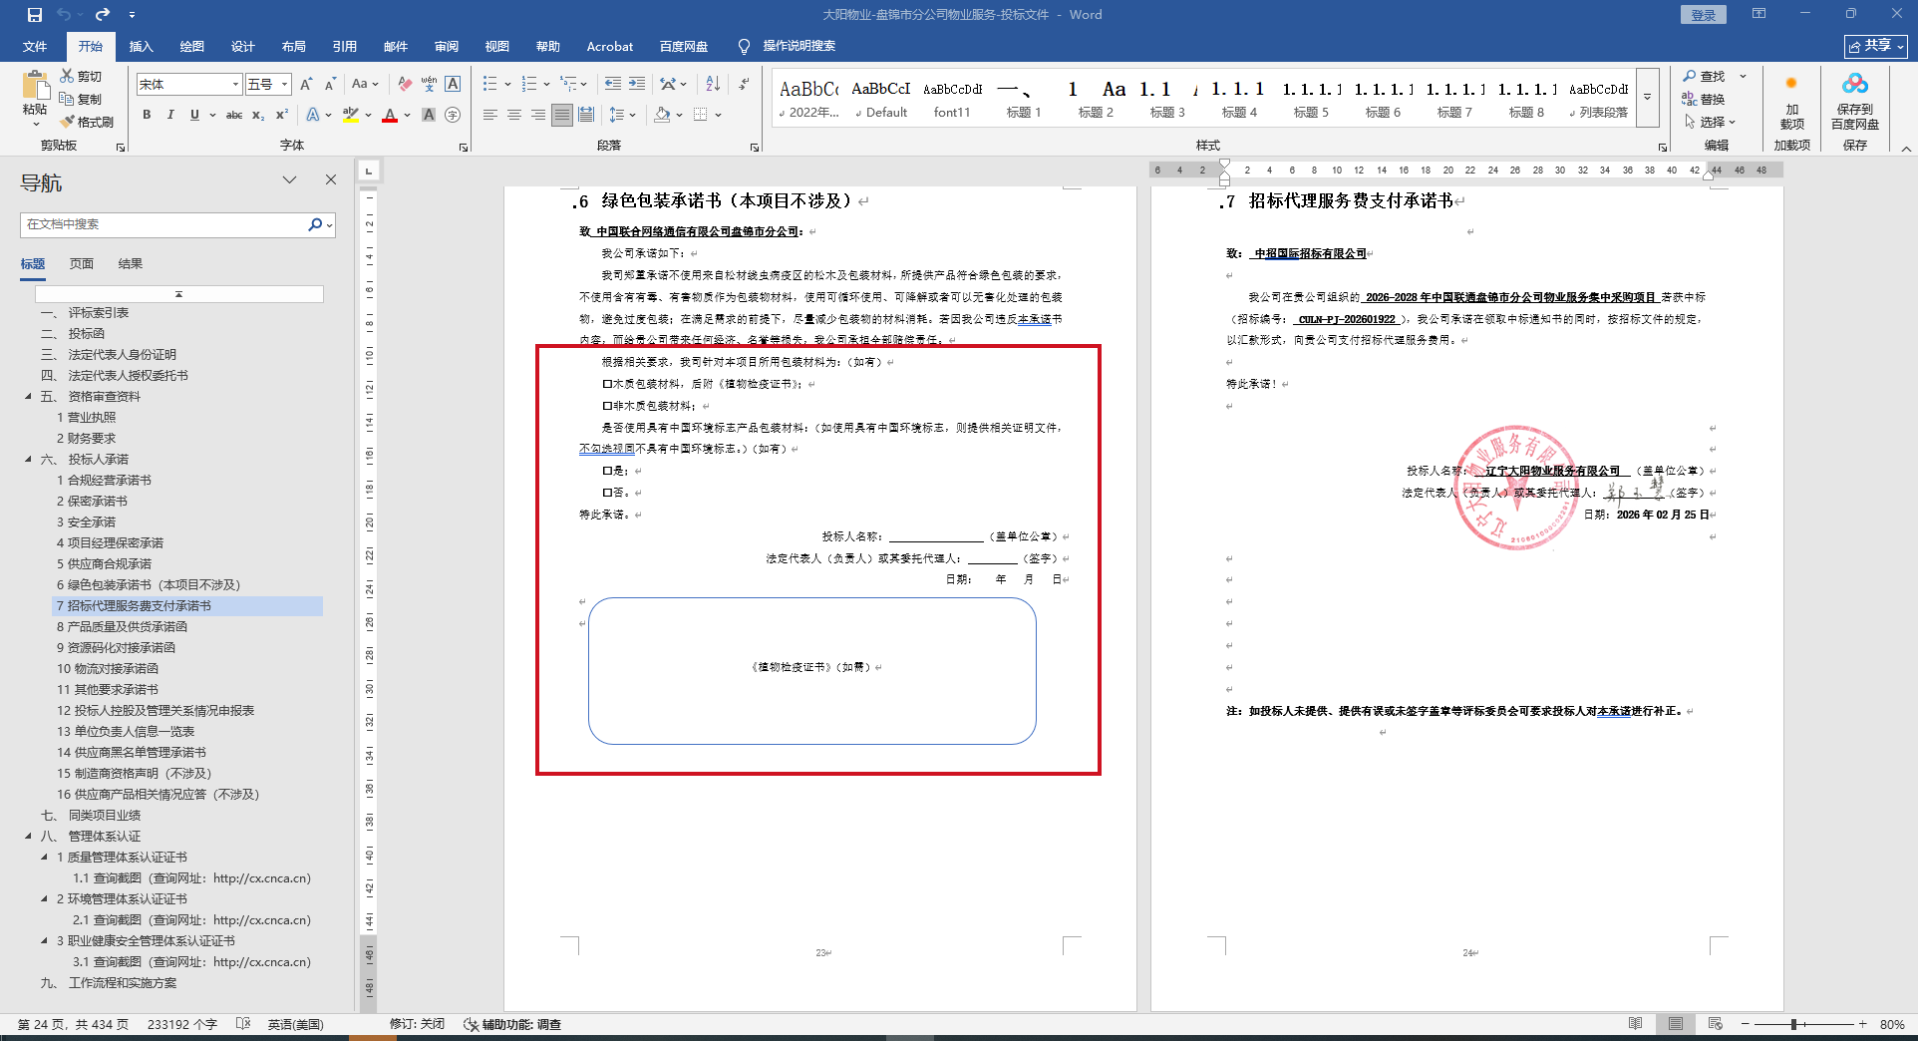Open Find (查找) from the editing group
Image resolution: width=1918 pixels, height=1041 pixels.
point(1704,76)
